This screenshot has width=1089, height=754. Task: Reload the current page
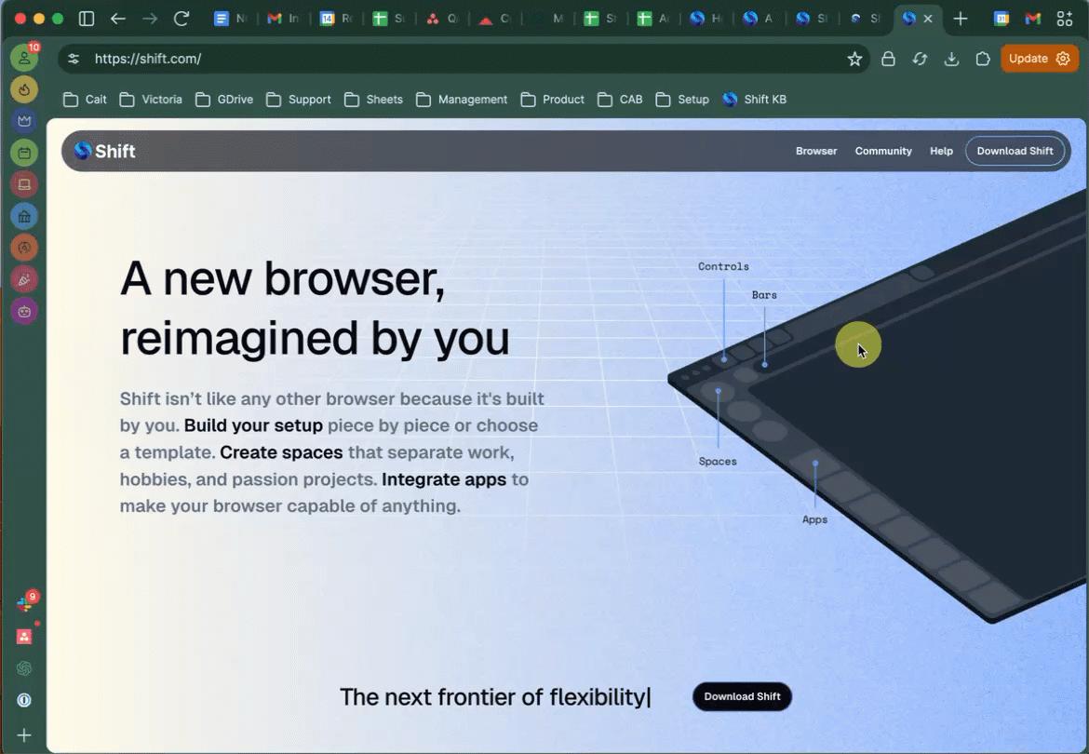pos(181,19)
